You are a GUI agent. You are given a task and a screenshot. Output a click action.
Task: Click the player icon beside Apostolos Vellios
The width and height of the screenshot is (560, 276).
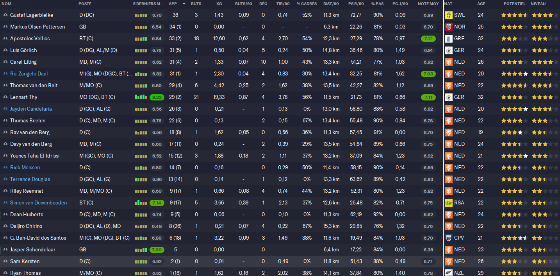tap(5, 39)
